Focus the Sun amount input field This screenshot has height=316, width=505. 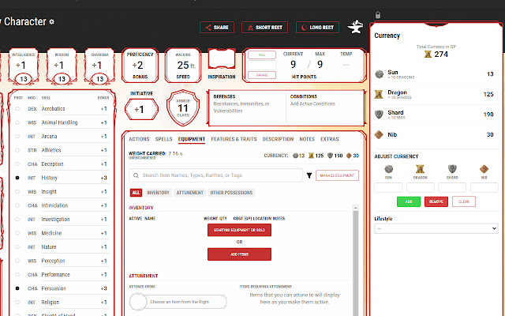click(x=388, y=187)
